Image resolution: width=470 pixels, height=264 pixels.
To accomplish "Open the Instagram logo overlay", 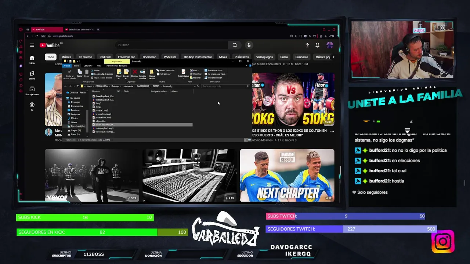I will 443,242.
